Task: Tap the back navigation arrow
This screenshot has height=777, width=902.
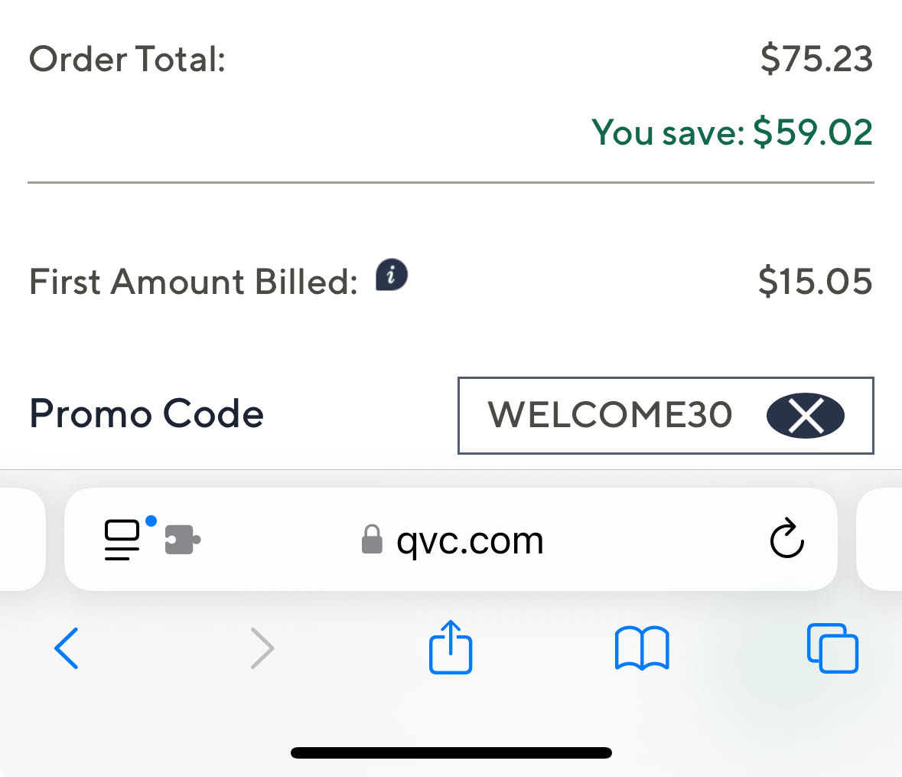Action: tap(67, 648)
